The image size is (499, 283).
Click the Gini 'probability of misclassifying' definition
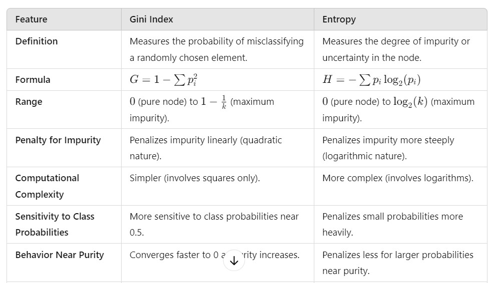[x=216, y=49]
